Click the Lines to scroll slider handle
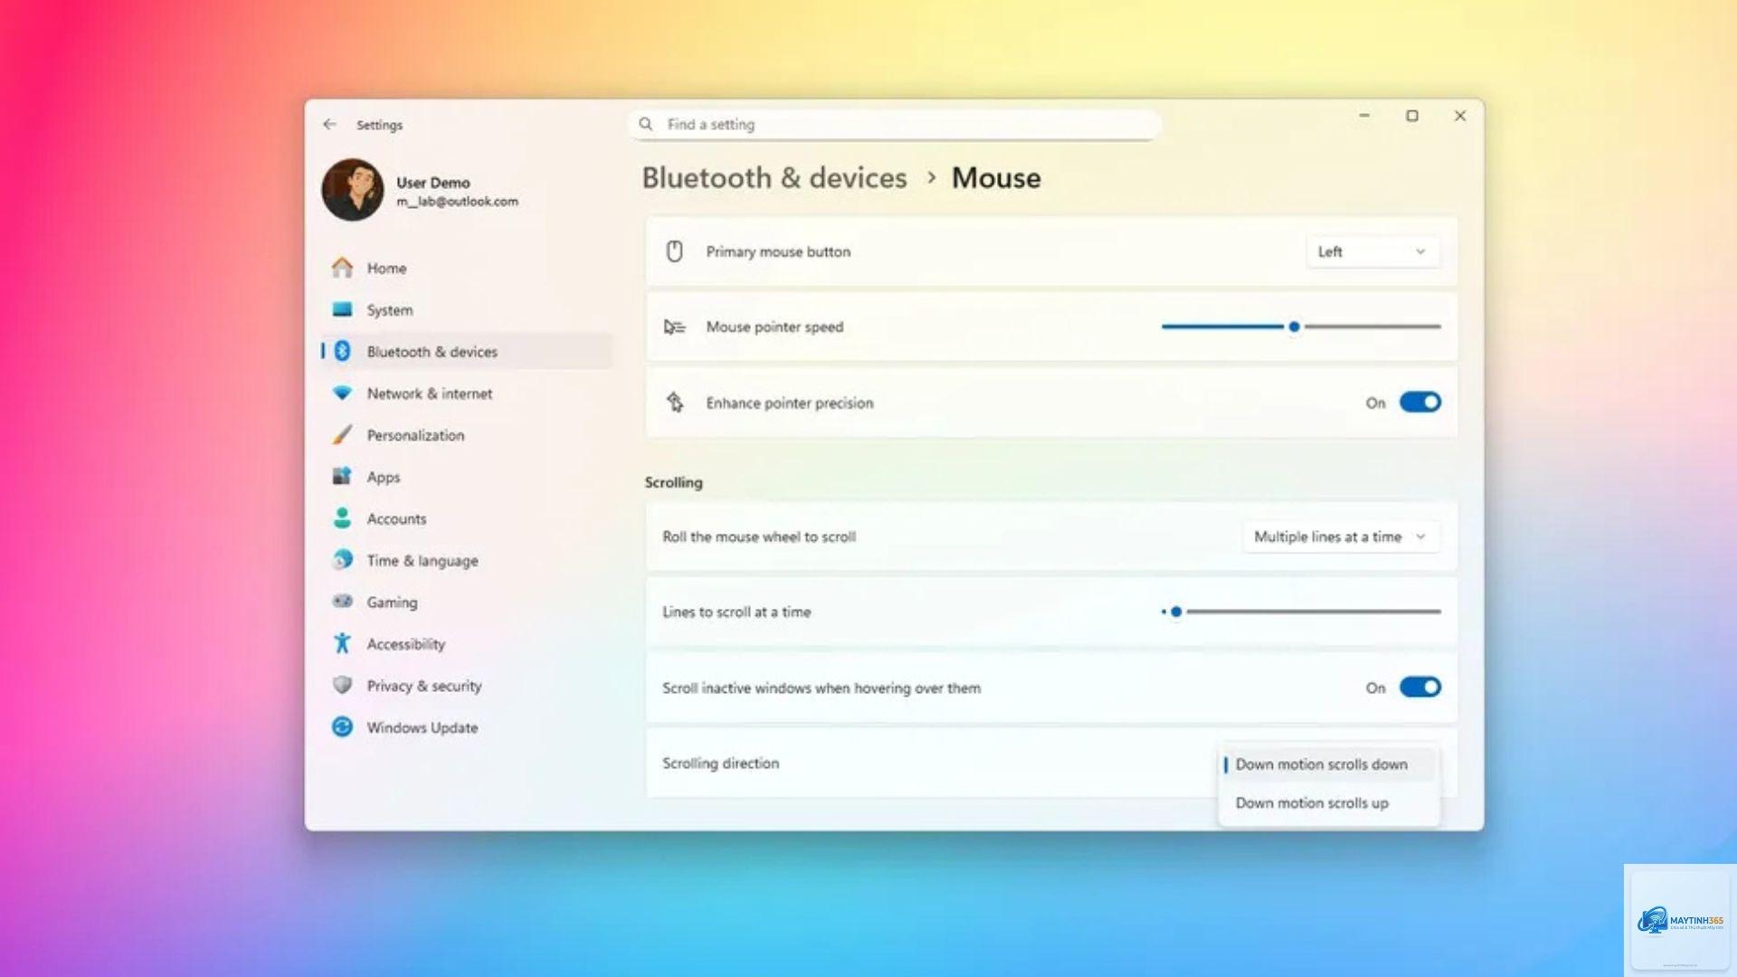The width and height of the screenshot is (1737, 977). (1176, 612)
